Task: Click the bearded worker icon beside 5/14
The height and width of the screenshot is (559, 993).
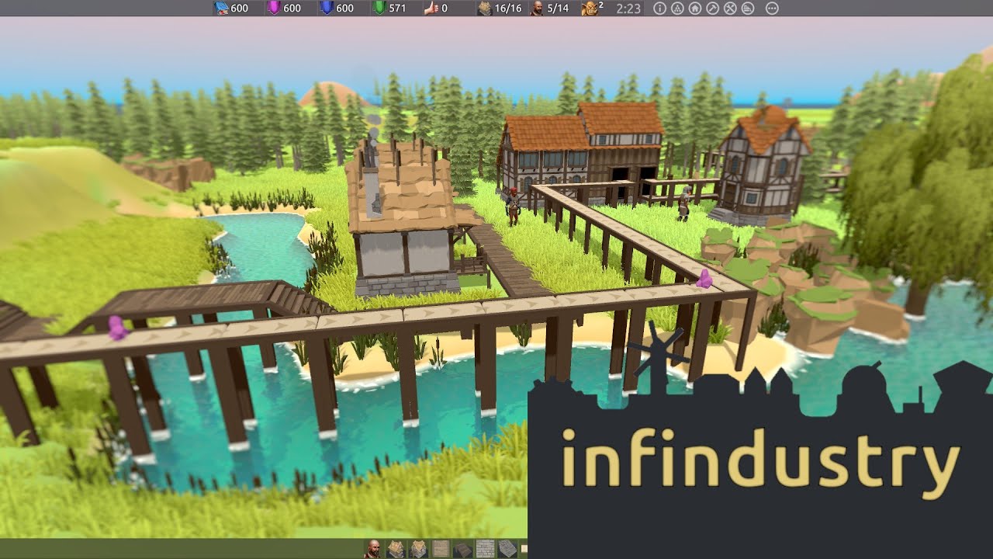Action: coord(536,9)
